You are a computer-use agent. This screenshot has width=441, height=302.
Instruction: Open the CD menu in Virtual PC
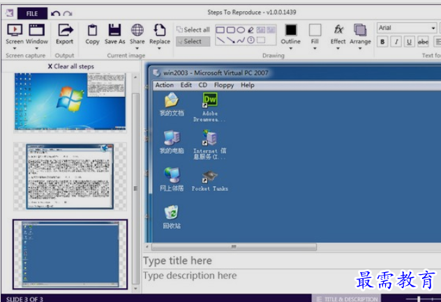pyautogui.click(x=203, y=85)
